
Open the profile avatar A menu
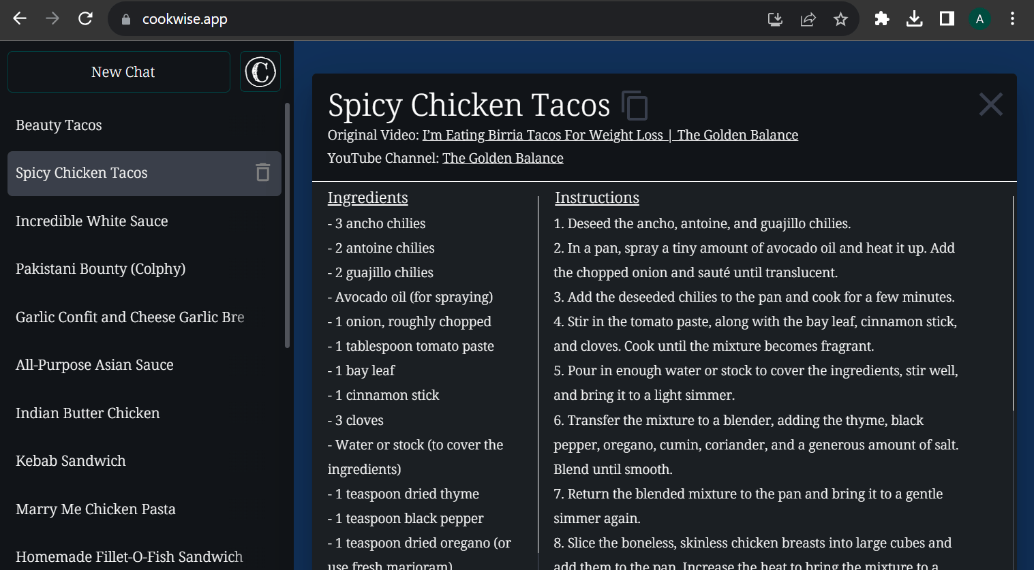pyautogui.click(x=979, y=19)
